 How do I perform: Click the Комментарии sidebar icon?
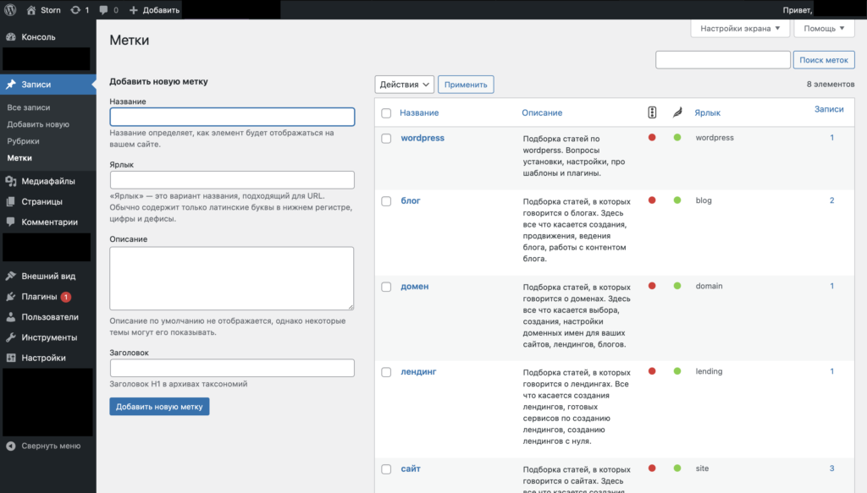(x=10, y=222)
